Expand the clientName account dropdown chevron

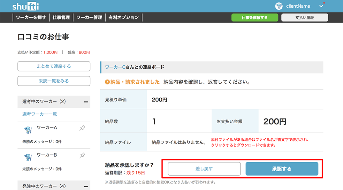pyautogui.click(x=321, y=6)
